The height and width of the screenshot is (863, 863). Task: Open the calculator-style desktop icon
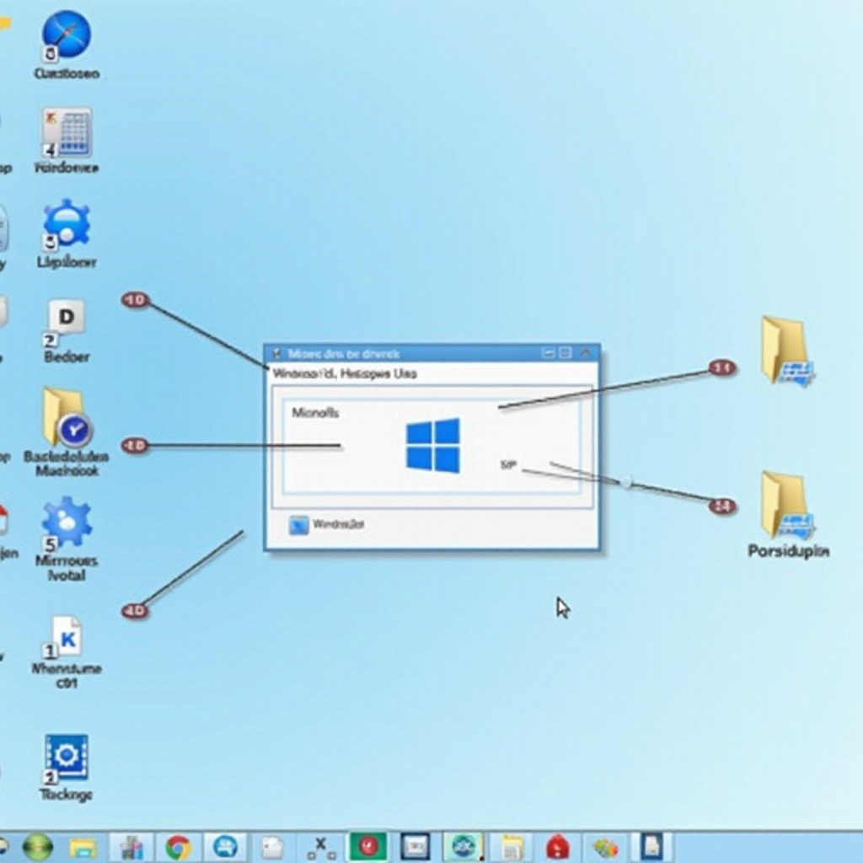(67, 131)
